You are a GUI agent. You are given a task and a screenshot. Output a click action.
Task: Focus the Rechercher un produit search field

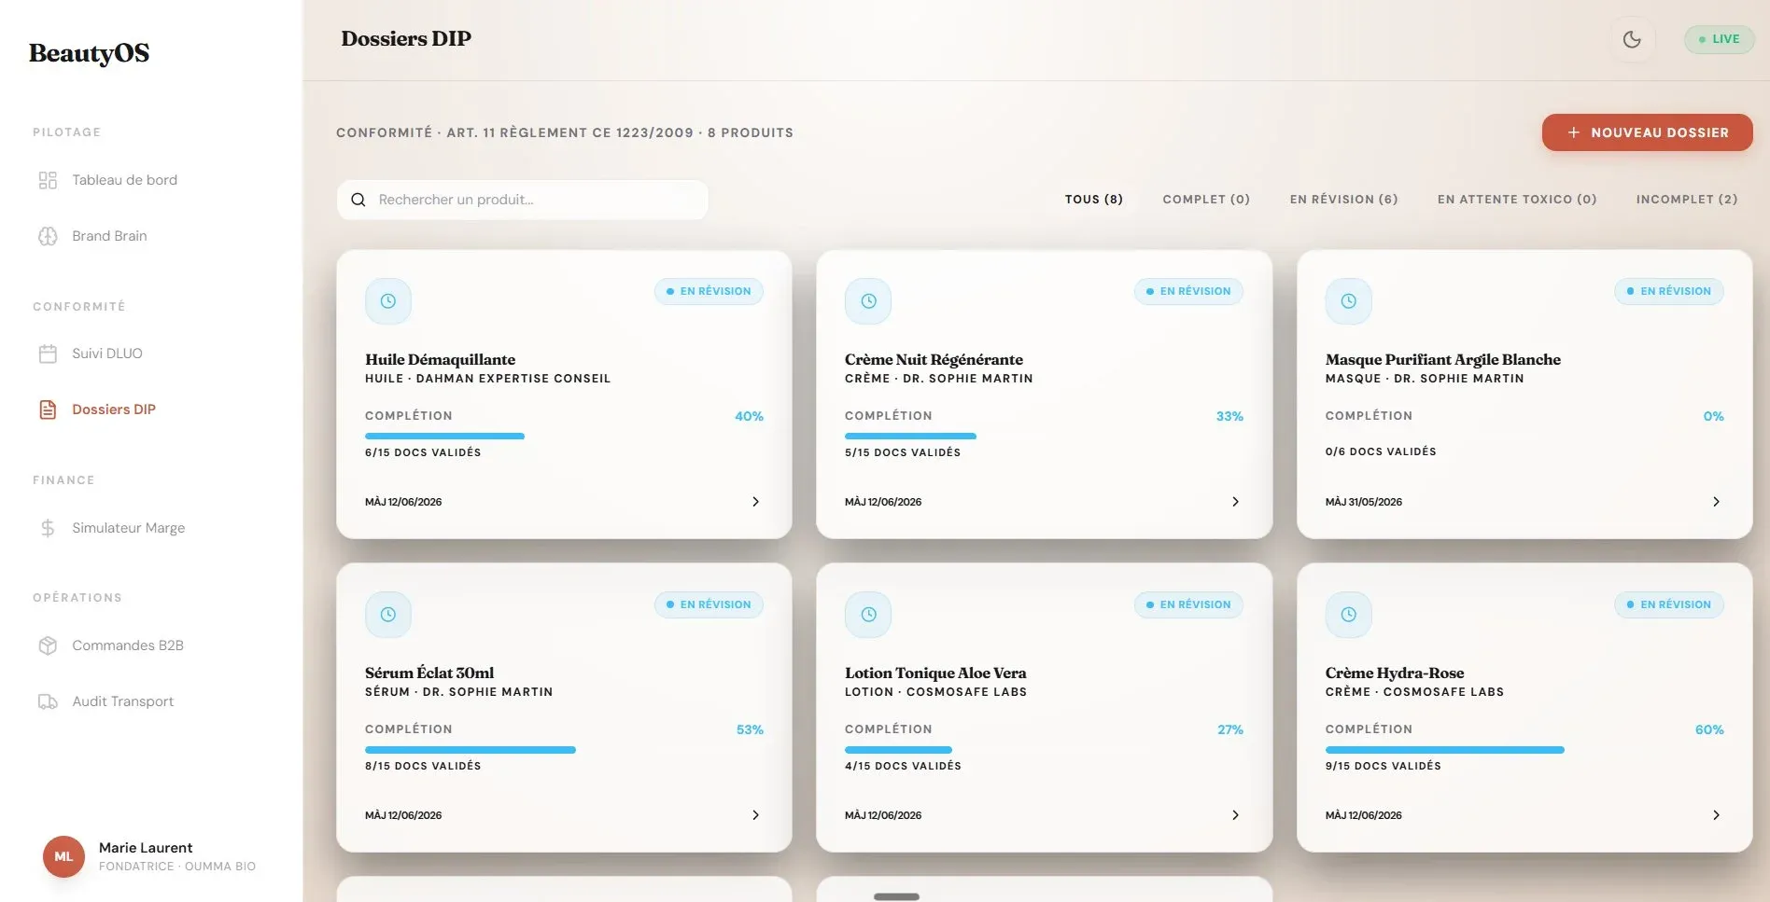[x=523, y=200]
